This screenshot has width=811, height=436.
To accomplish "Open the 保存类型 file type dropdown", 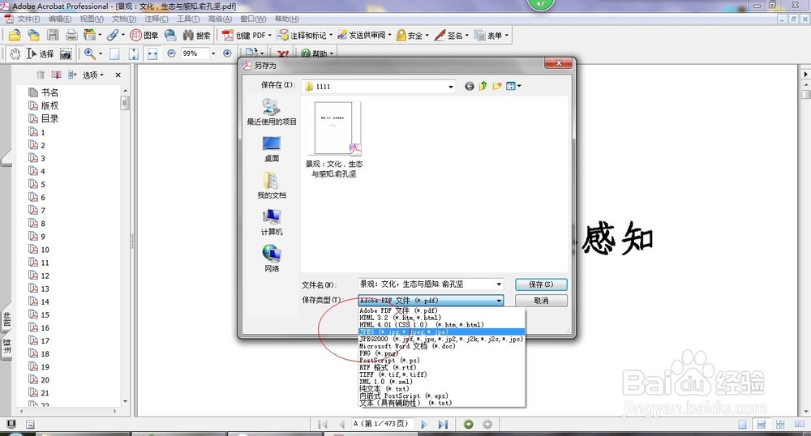I will (x=499, y=300).
